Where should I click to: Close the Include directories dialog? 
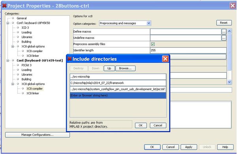tap(165, 59)
